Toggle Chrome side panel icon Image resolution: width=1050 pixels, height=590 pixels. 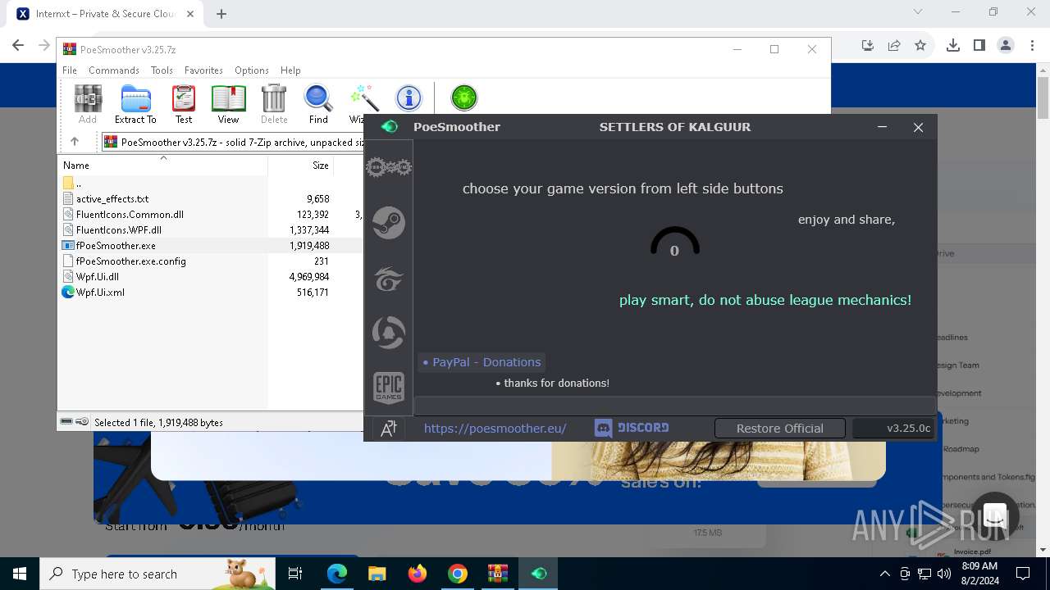tap(979, 46)
